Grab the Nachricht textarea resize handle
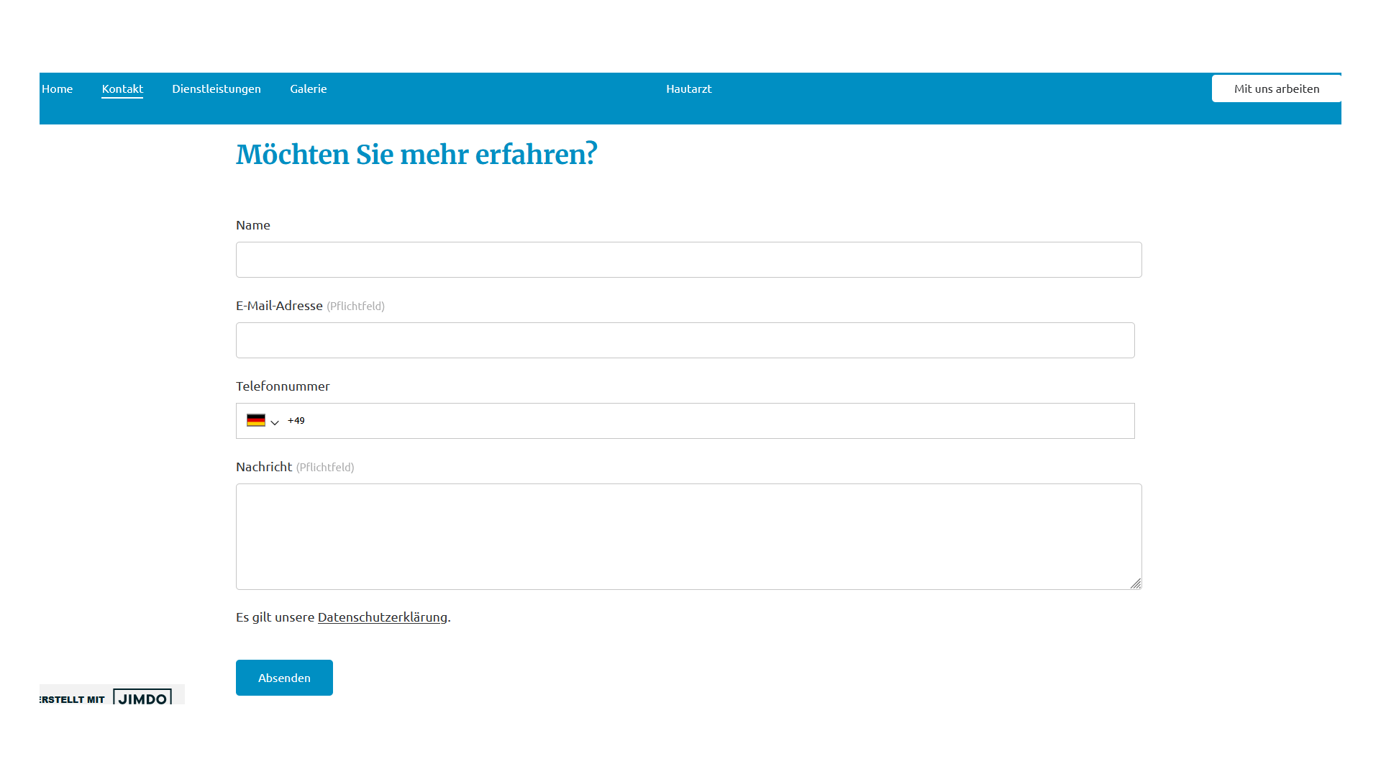The image size is (1381, 777). coord(1135,583)
